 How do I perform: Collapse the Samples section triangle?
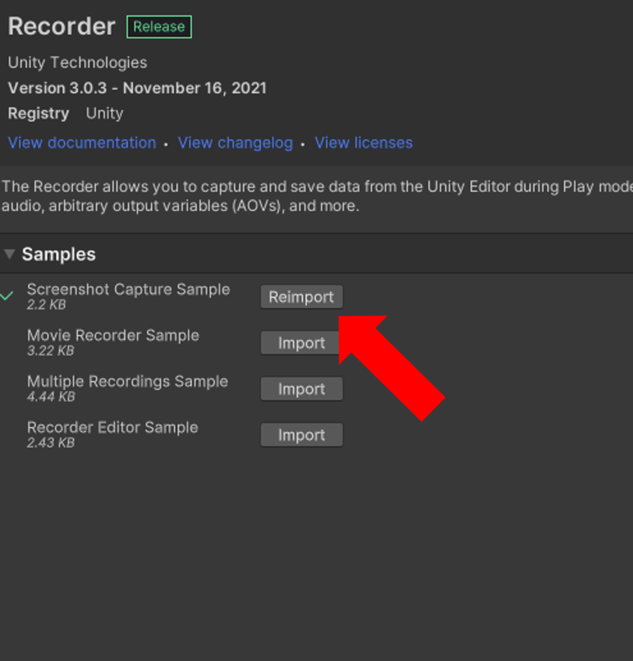[x=9, y=254]
